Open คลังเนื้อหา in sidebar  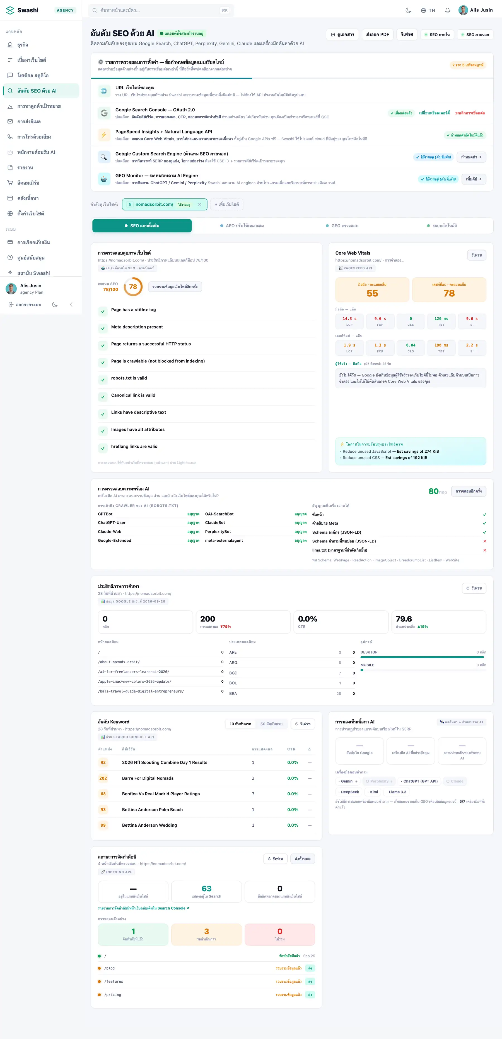(41, 198)
